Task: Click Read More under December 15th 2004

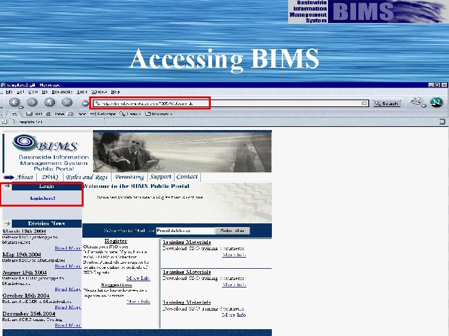Action: (x=68, y=325)
